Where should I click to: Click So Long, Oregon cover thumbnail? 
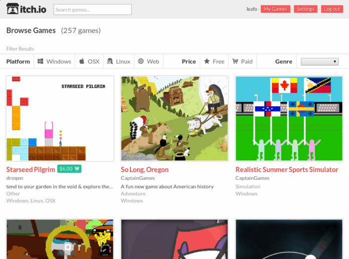coord(174,119)
